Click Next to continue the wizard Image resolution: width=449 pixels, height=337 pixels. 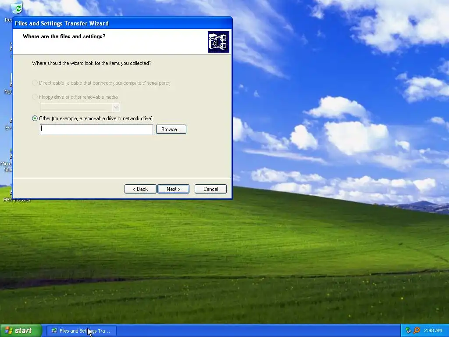(173, 189)
